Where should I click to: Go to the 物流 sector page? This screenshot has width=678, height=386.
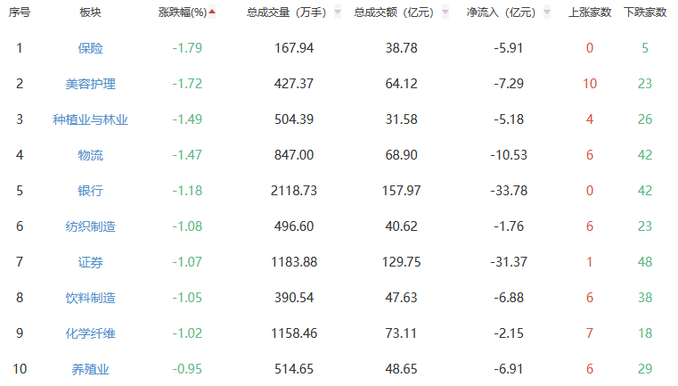click(90, 155)
